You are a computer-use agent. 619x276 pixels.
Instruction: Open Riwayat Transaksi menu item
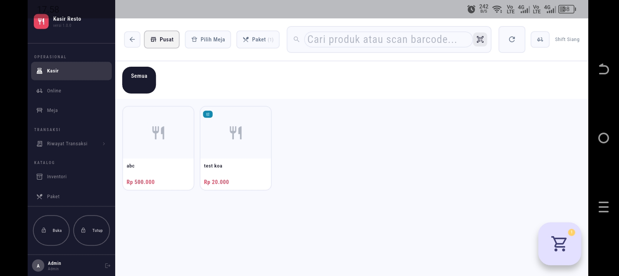pos(71,144)
